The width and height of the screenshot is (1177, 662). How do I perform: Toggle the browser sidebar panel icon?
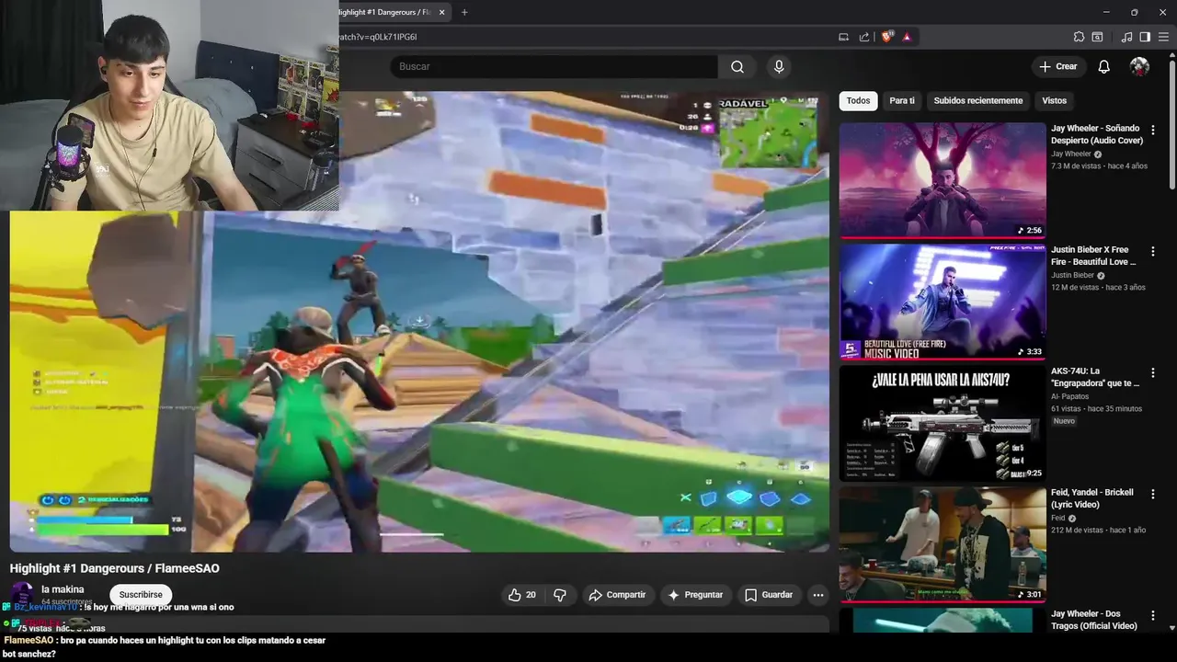[1145, 37]
